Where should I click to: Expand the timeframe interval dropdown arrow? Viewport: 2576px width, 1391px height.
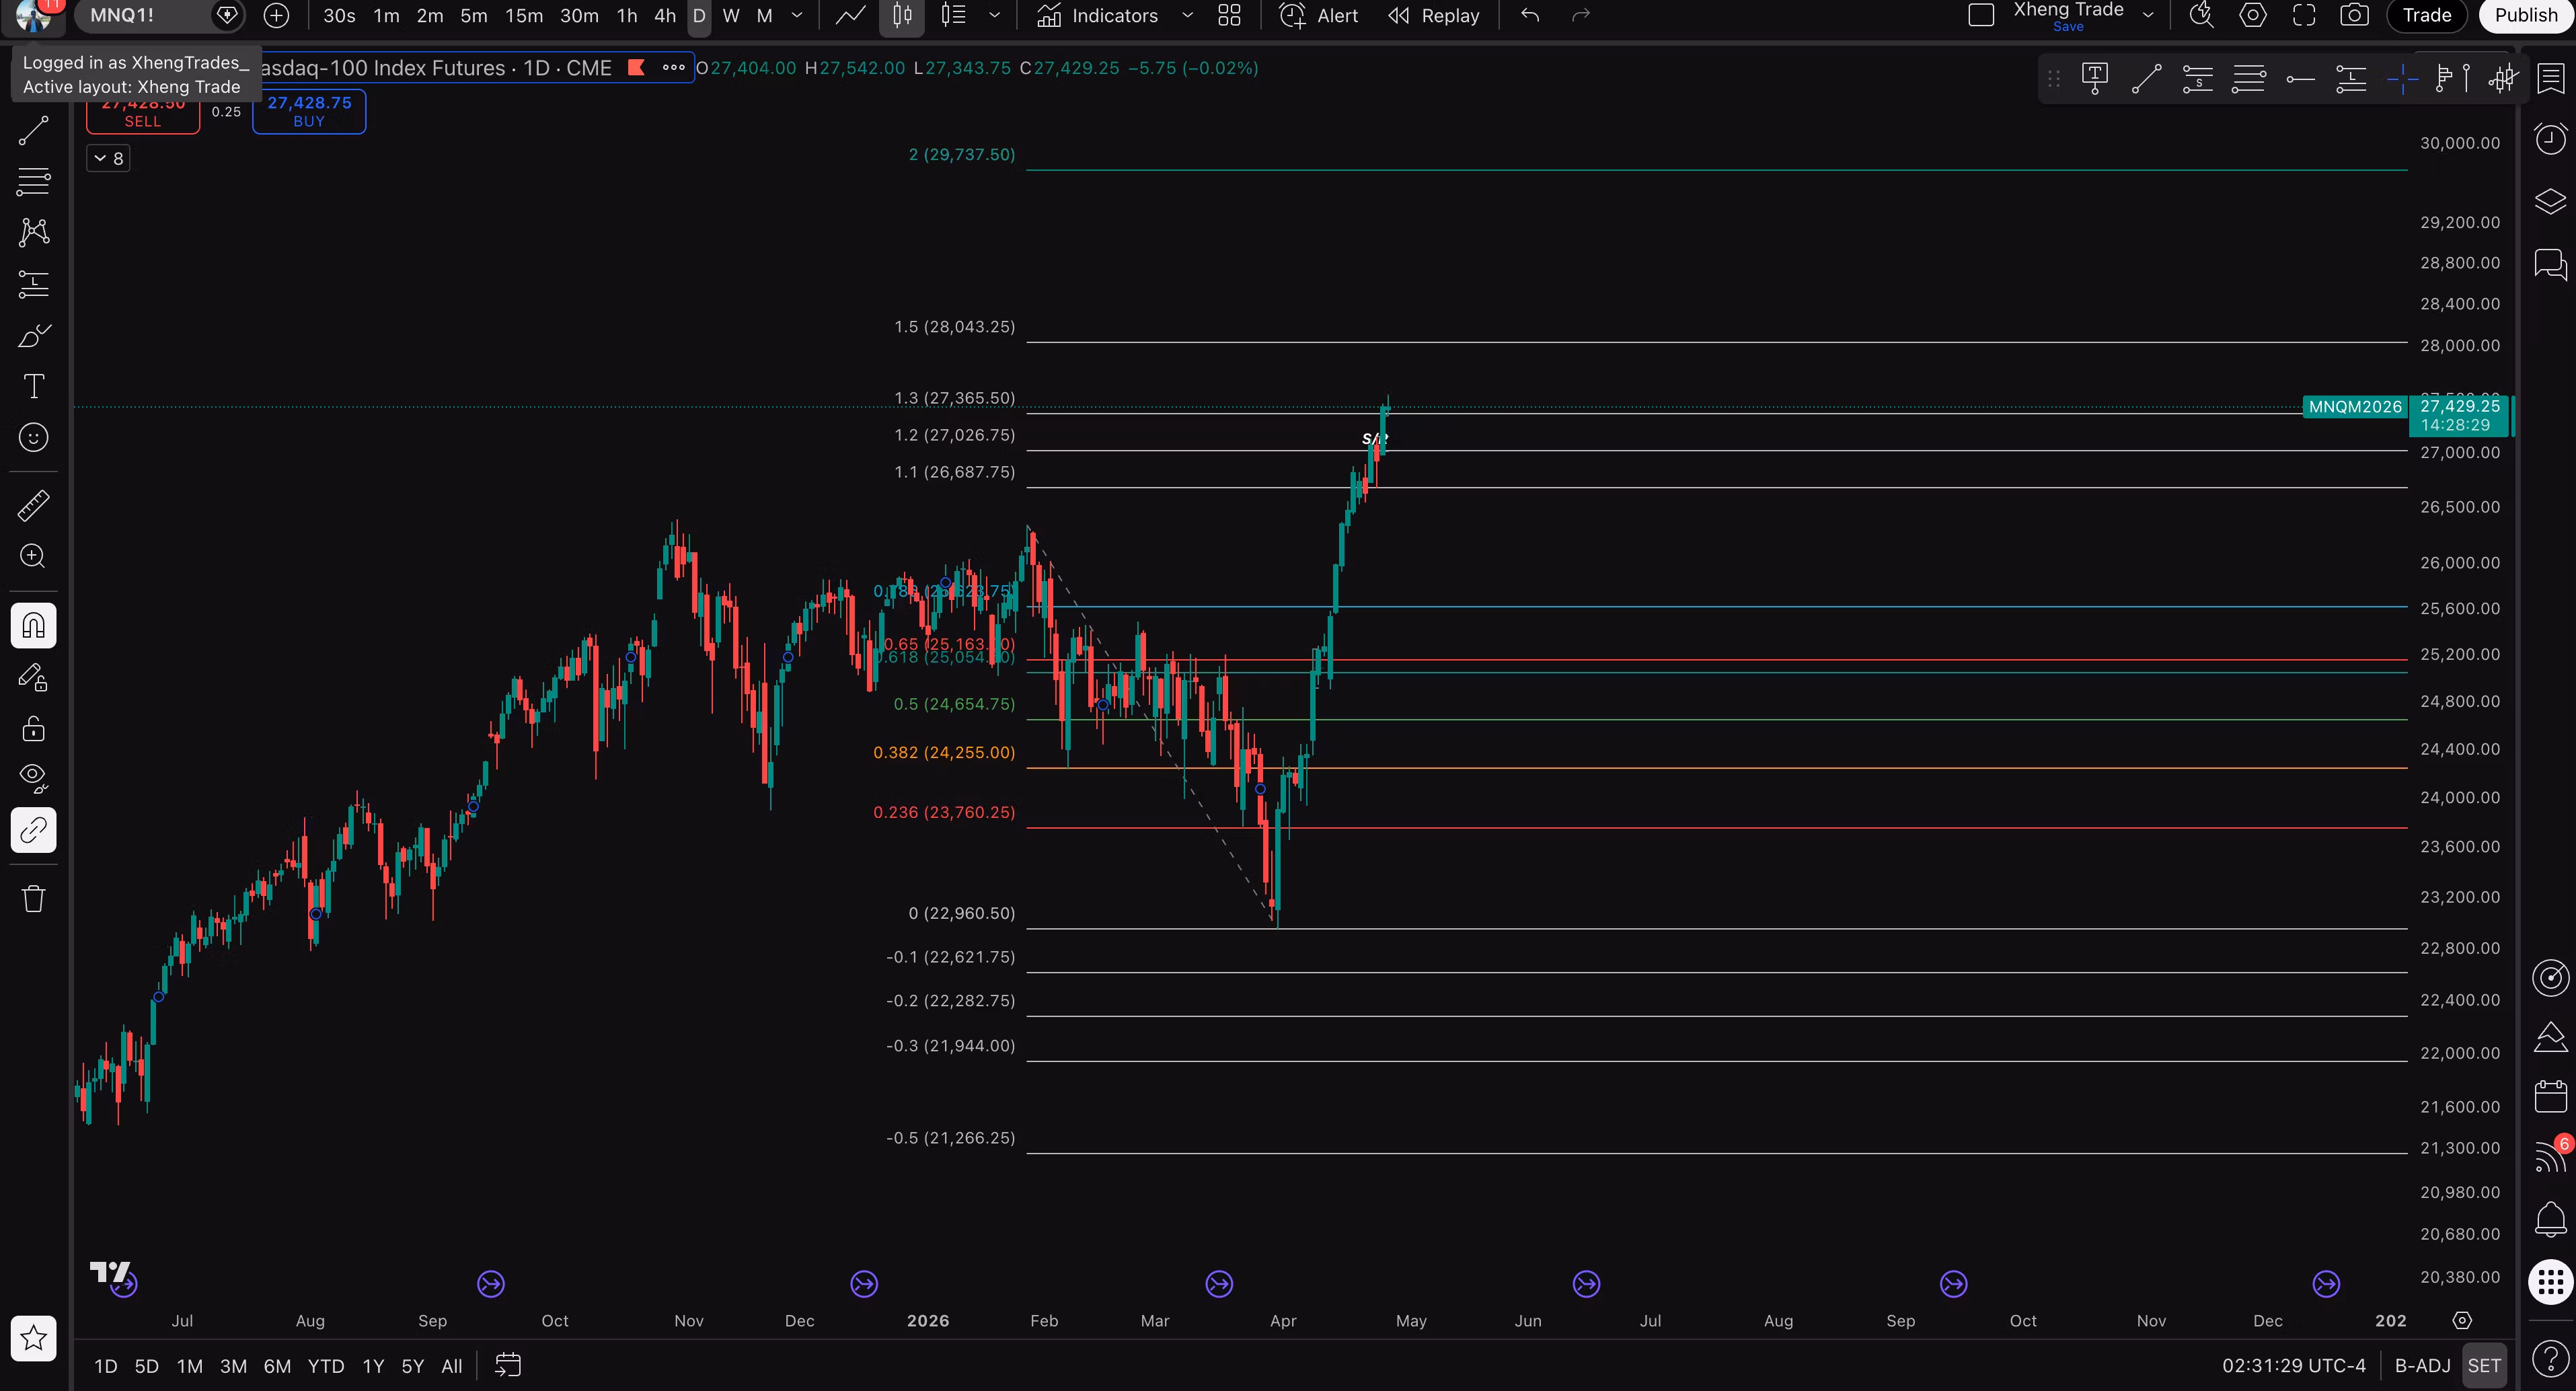796,15
